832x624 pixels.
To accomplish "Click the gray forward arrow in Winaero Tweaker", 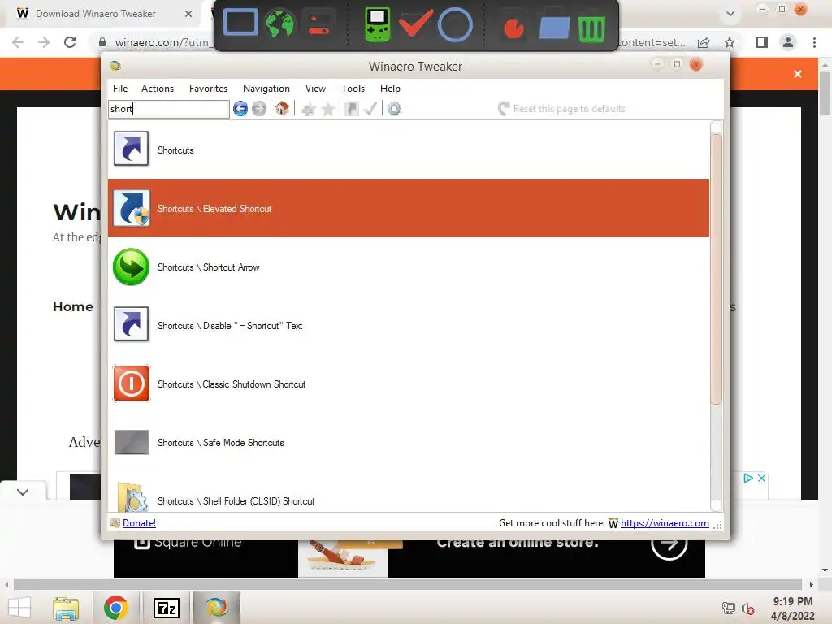I will [x=259, y=109].
